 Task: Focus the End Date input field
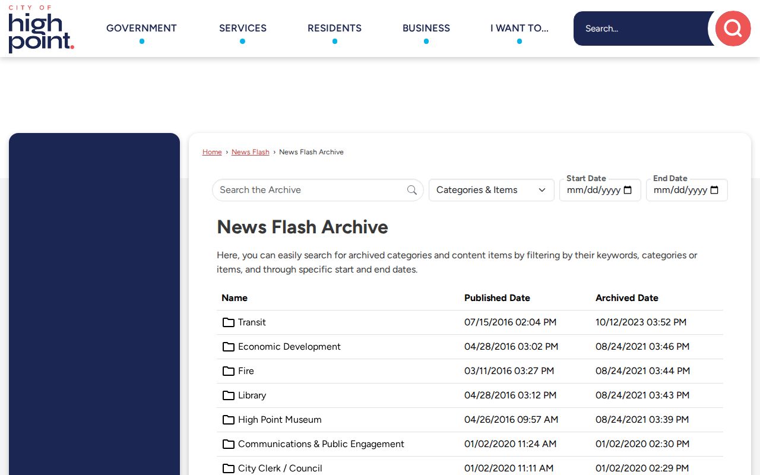[x=686, y=190]
